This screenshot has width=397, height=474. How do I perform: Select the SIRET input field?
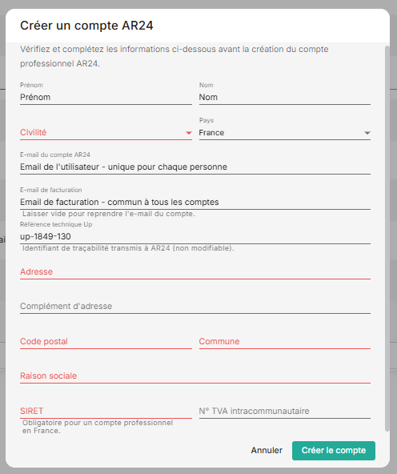106,411
